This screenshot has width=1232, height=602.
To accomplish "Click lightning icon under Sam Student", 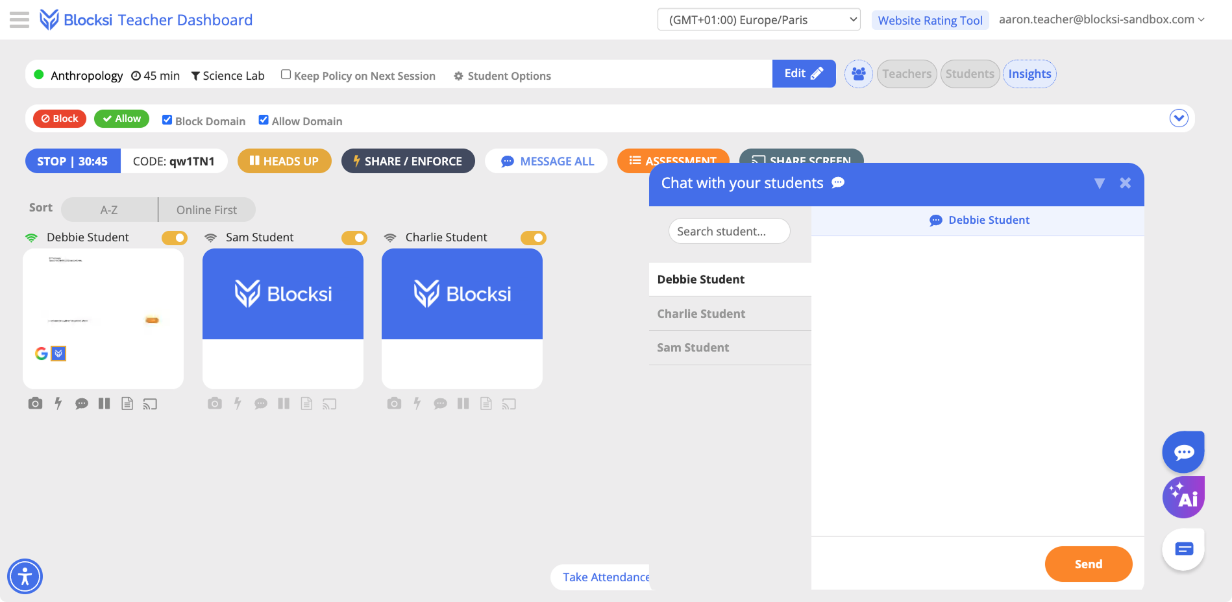I will 238,403.
